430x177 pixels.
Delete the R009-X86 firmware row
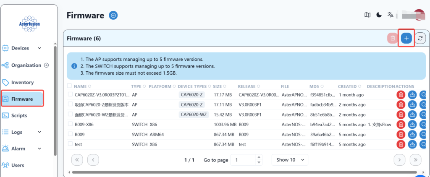(x=401, y=124)
